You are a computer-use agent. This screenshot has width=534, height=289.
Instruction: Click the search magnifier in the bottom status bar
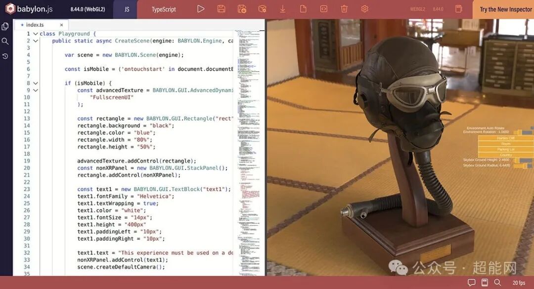click(498, 282)
